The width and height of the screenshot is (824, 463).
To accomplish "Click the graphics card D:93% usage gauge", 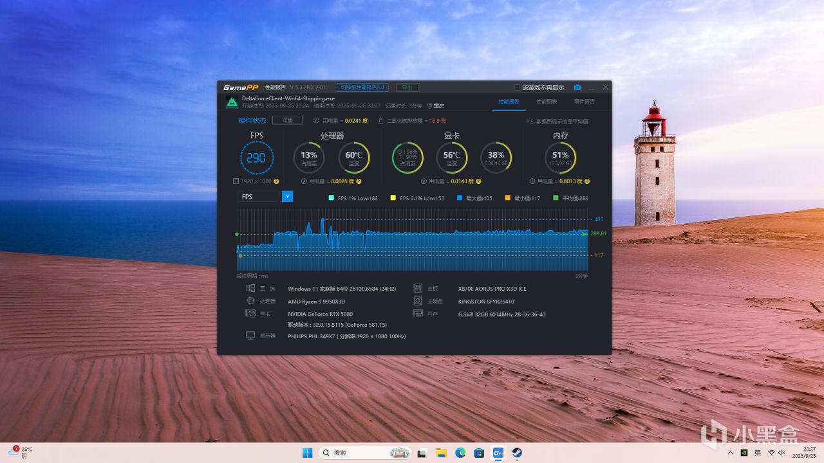I will (407, 158).
